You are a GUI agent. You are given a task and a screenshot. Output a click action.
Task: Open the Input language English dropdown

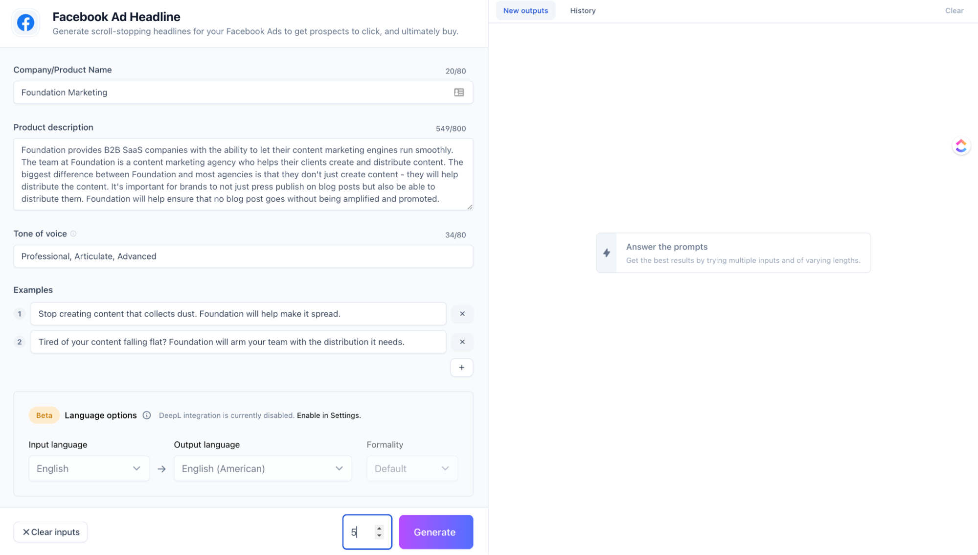click(x=89, y=468)
